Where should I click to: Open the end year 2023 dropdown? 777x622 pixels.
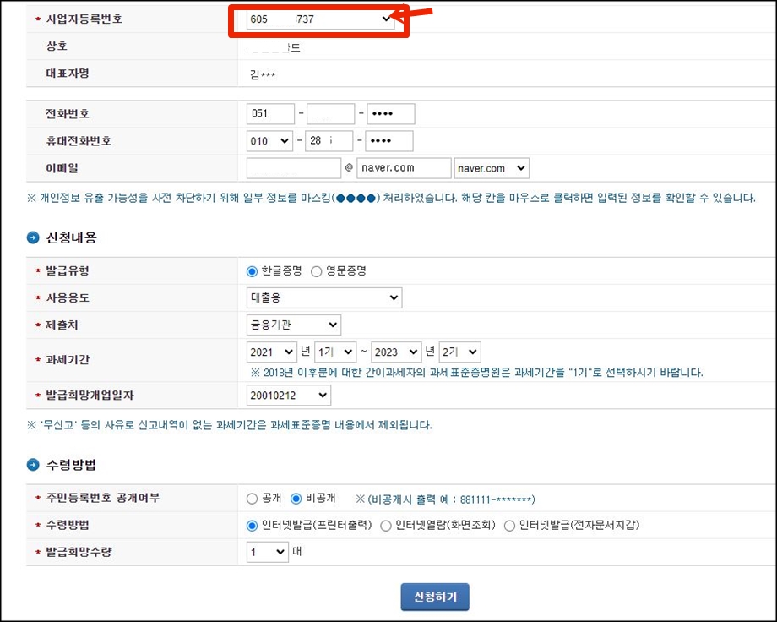pyautogui.click(x=397, y=352)
